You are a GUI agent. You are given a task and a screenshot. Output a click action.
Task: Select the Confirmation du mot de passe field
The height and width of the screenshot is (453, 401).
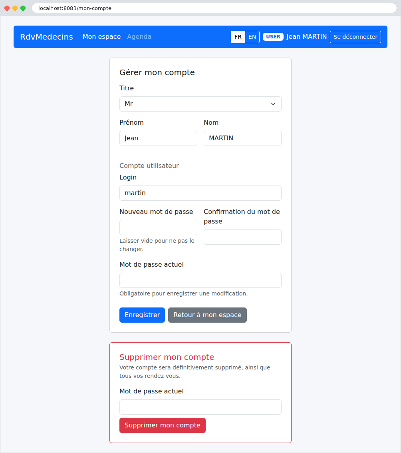[242, 237]
